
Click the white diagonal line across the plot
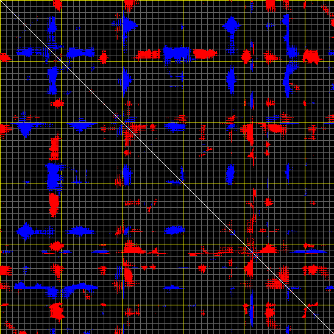click(167, 167)
